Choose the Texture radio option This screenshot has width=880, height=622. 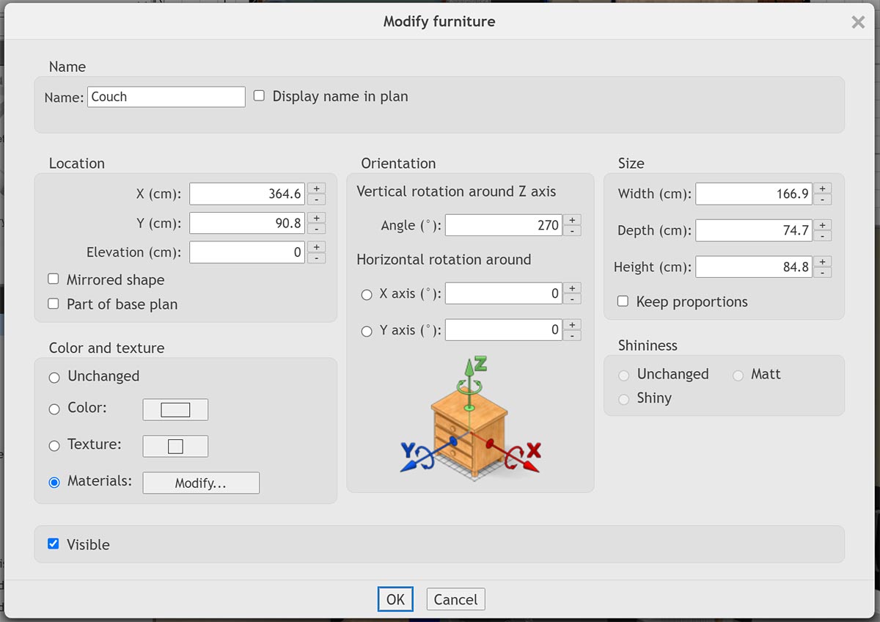click(54, 446)
